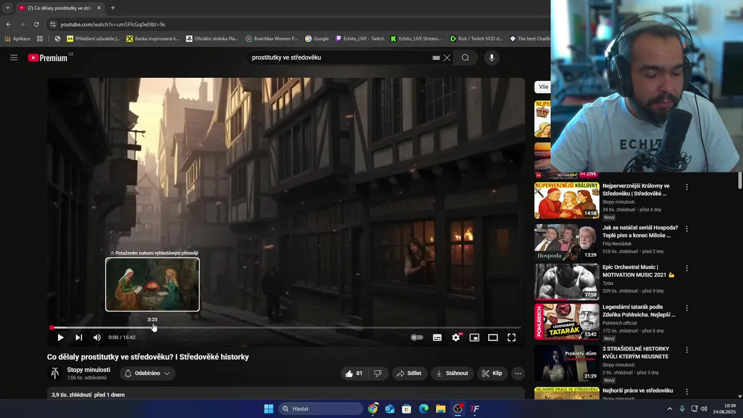This screenshot has height=418, width=743.
Task: Click the red playhead at video start
Action: [52, 328]
